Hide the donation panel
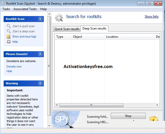 [9, 71]
